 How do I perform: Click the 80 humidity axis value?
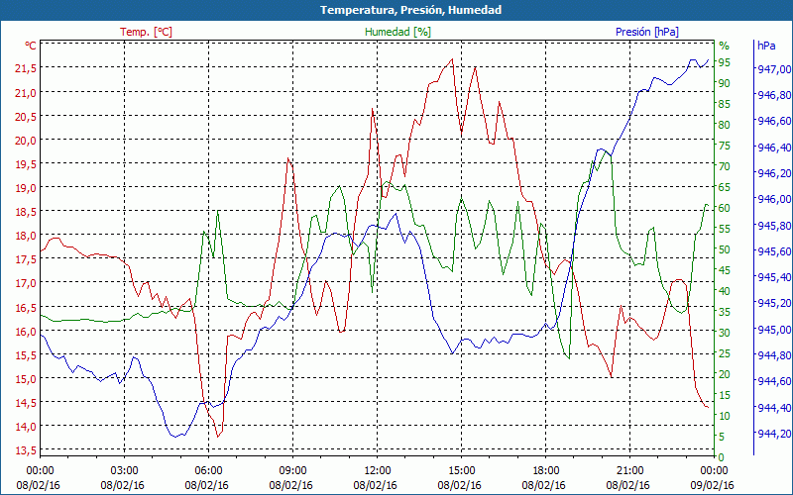725,125
